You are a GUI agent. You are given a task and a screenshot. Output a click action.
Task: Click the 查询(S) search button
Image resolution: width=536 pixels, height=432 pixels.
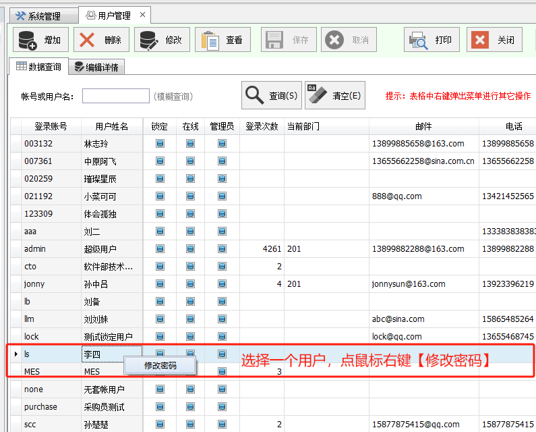(272, 95)
